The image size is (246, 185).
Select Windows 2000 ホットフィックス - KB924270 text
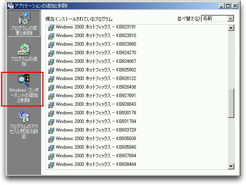96,53
